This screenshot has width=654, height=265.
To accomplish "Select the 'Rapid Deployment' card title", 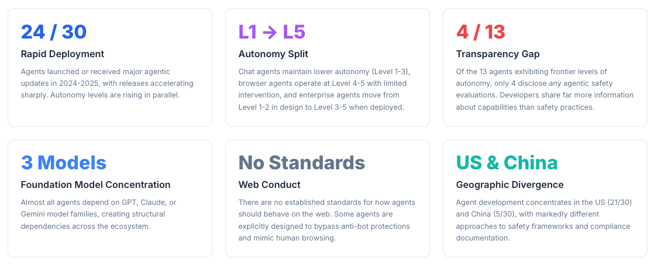I will pyautogui.click(x=63, y=54).
